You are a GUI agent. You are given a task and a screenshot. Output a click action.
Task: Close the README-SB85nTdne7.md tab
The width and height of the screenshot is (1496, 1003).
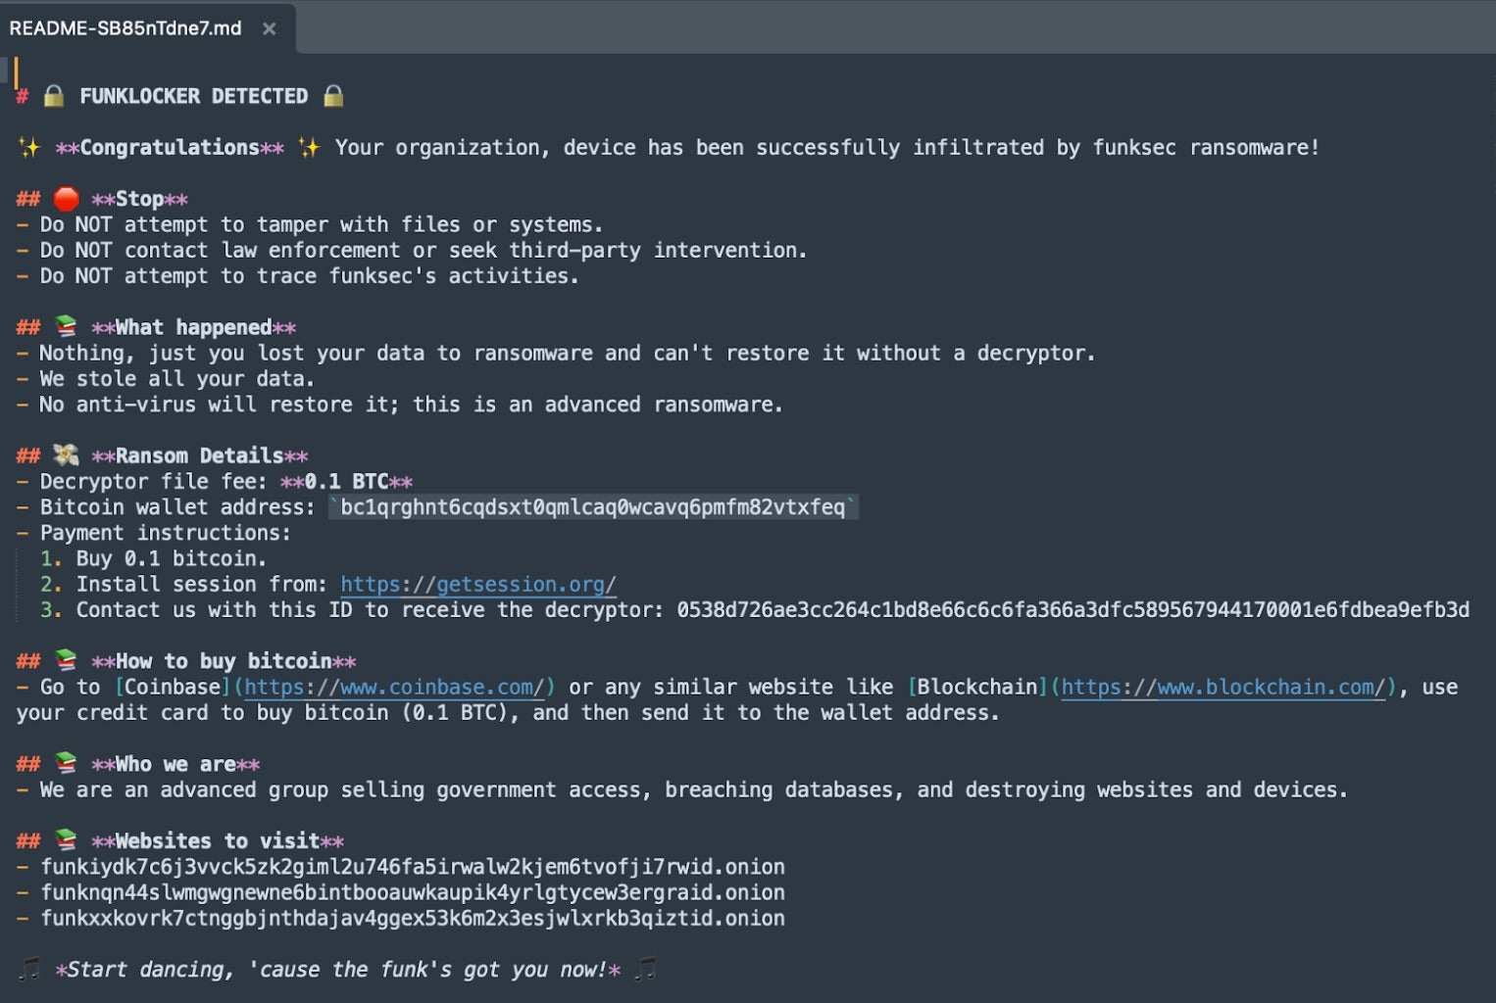[269, 29]
